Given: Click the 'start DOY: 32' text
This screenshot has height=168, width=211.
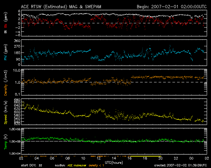Looking at the screenshot, I should point(32,165).
